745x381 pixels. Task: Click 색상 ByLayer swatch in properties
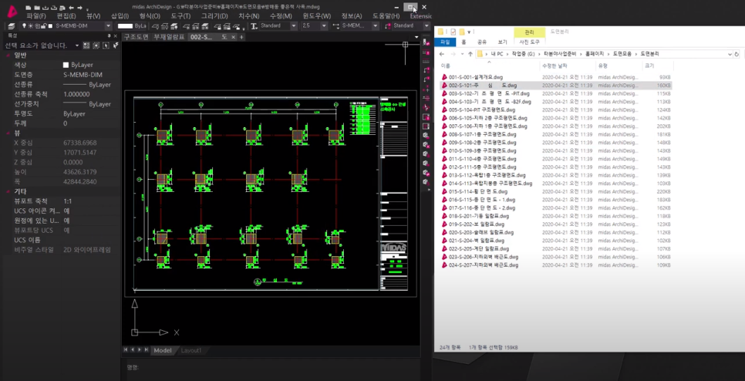click(x=66, y=65)
